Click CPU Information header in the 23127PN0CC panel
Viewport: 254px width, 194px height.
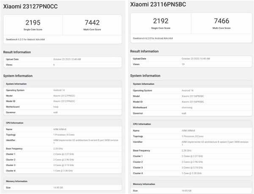(15, 123)
